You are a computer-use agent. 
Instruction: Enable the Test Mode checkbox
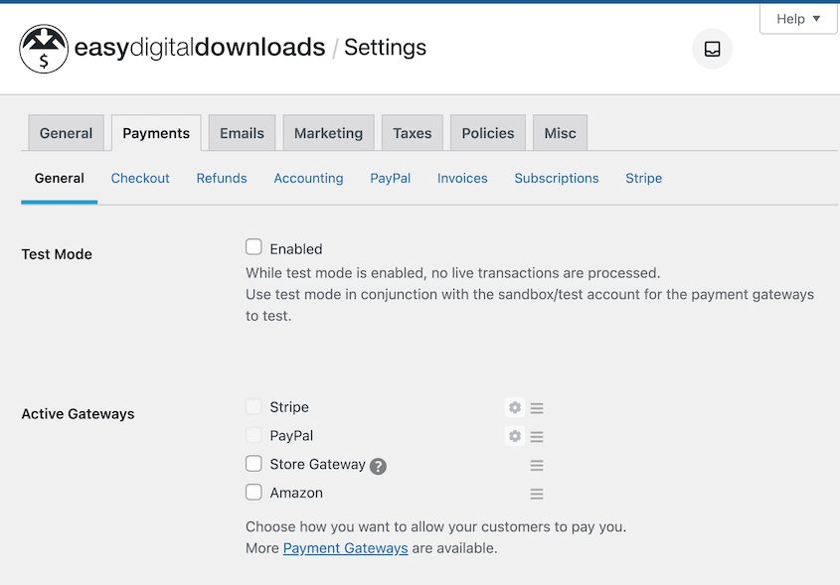[x=253, y=246]
